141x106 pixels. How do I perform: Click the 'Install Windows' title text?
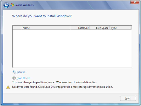(24, 5)
